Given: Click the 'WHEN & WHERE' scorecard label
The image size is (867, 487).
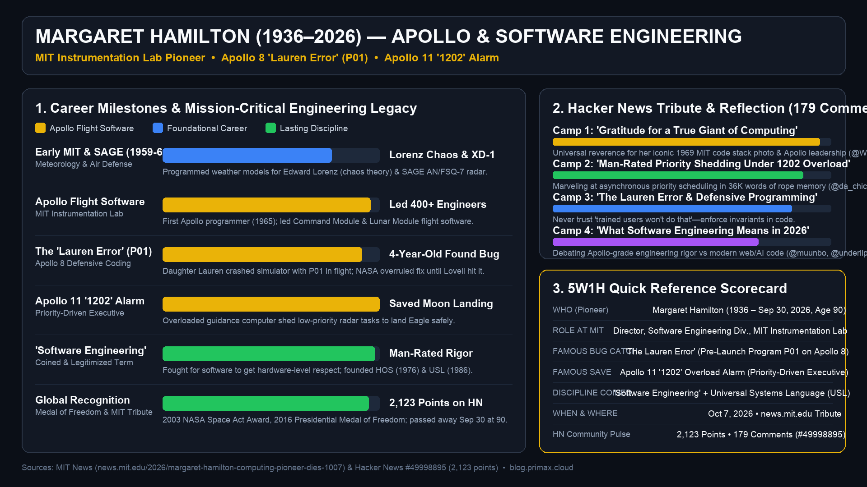Looking at the screenshot, I should coord(585,413).
